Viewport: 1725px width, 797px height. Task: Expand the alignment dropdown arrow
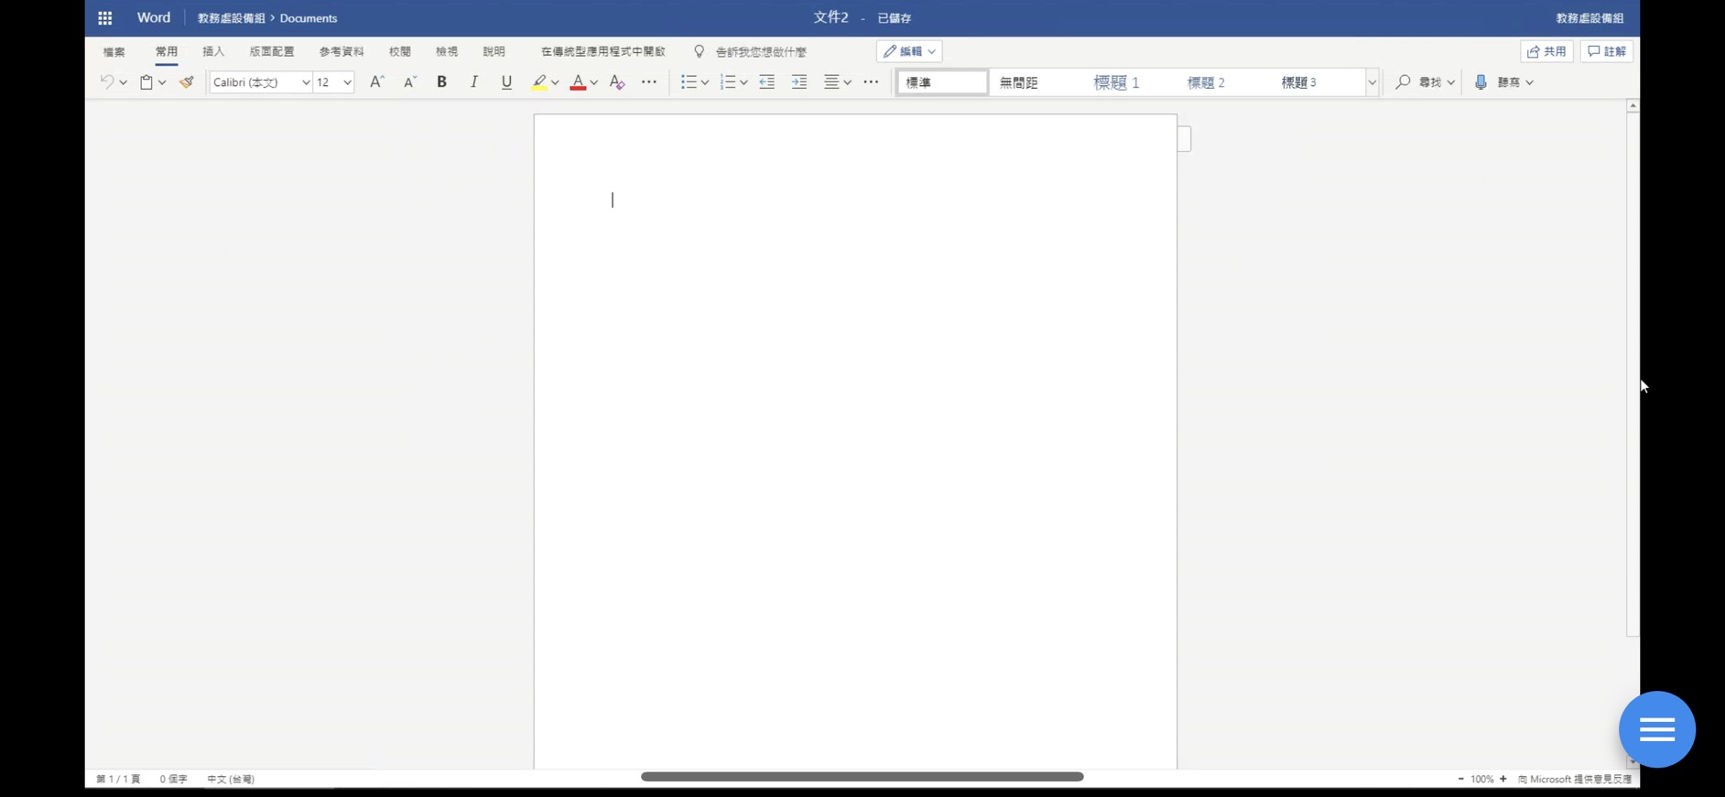coord(848,82)
